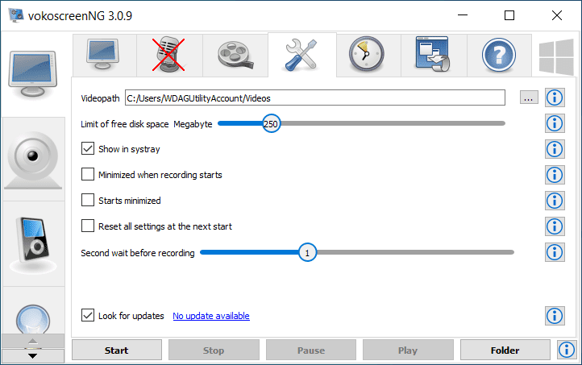
Task: Click the info icon next to Folder button
Action: [567, 350]
